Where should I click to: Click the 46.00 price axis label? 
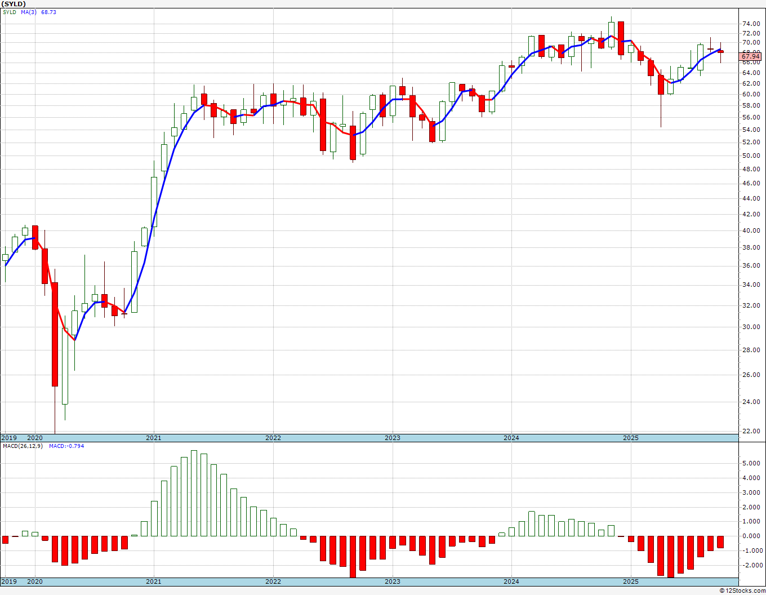click(x=751, y=183)
